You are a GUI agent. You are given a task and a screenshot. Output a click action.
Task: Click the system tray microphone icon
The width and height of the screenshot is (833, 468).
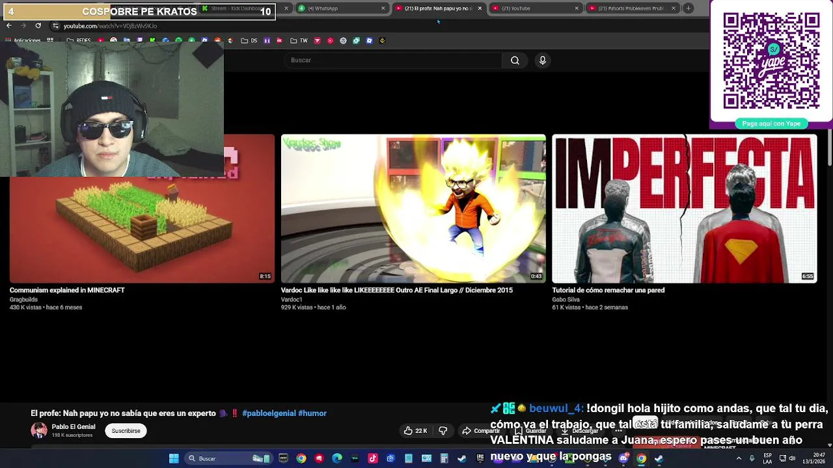(752, 458)
